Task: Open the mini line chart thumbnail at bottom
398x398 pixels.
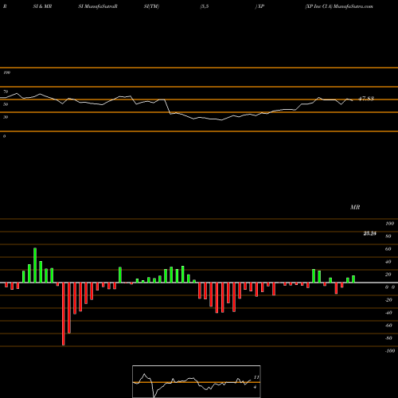Action: [x=197, y=381]
